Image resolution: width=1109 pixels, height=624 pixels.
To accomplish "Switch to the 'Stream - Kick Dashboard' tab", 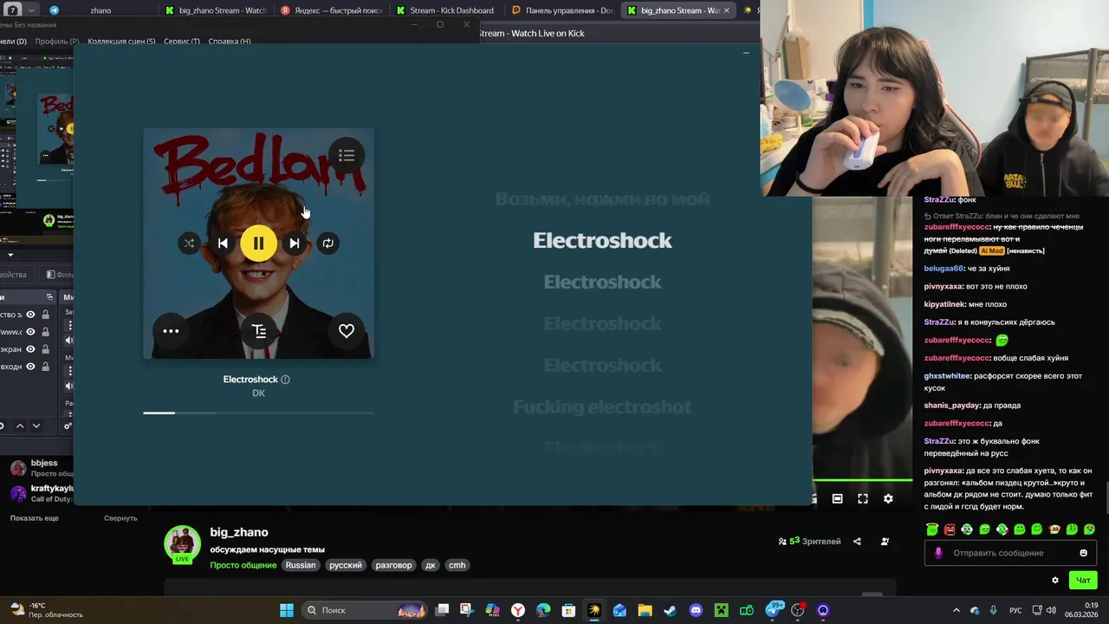I will click(x=445, y=10).
